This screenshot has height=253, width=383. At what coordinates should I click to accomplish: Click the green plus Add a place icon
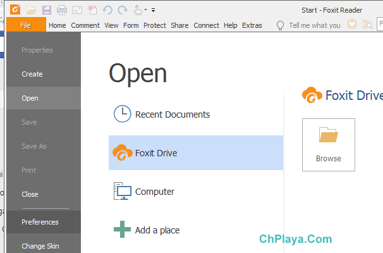123,230
